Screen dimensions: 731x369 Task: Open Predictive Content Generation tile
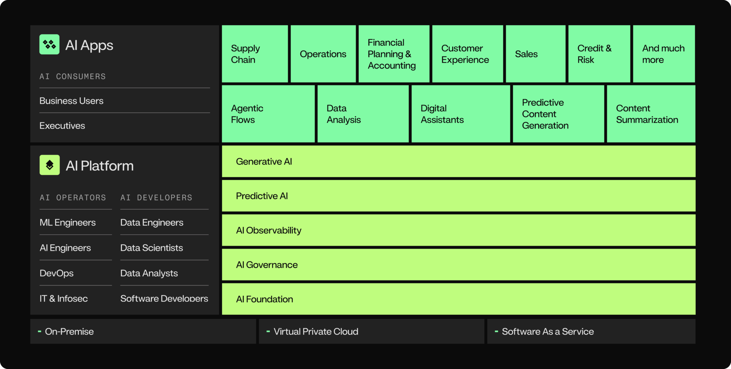point(558,114)
